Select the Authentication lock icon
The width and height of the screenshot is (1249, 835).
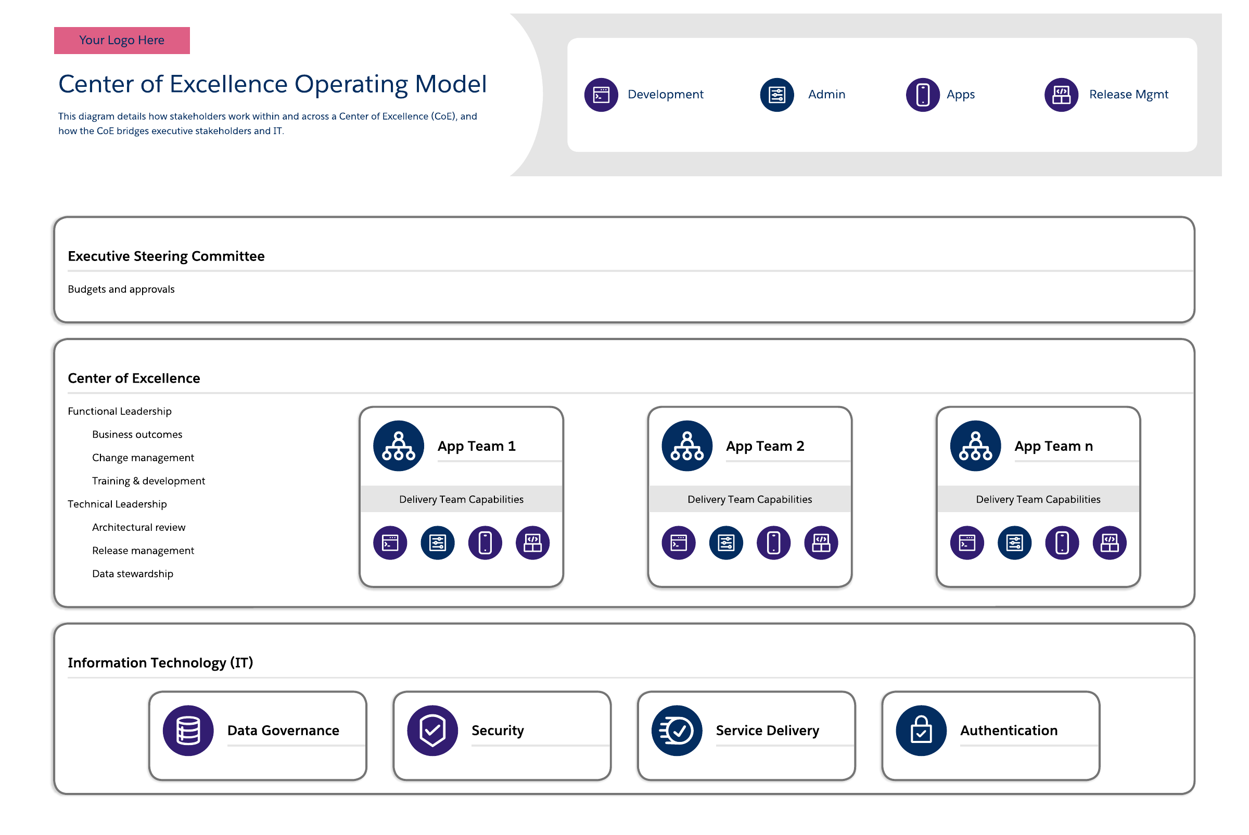921,730
